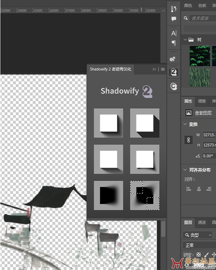Image resolution: width=216 pixels, height=270 pixels.
Task: Align right edges in 对齐 section
Action: tap(209, 189)
